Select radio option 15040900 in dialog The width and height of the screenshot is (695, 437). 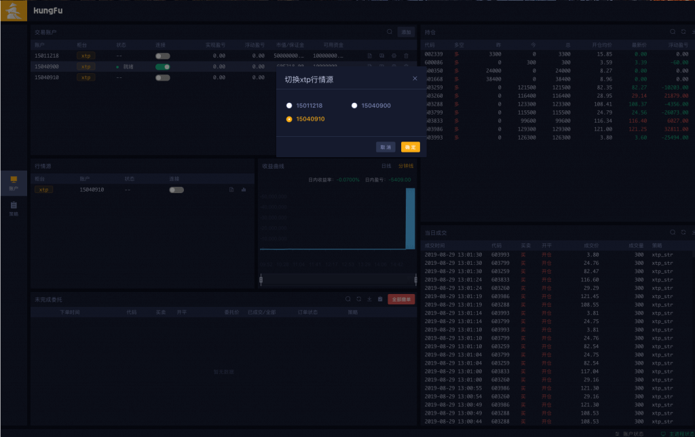(x=354, y=106)
